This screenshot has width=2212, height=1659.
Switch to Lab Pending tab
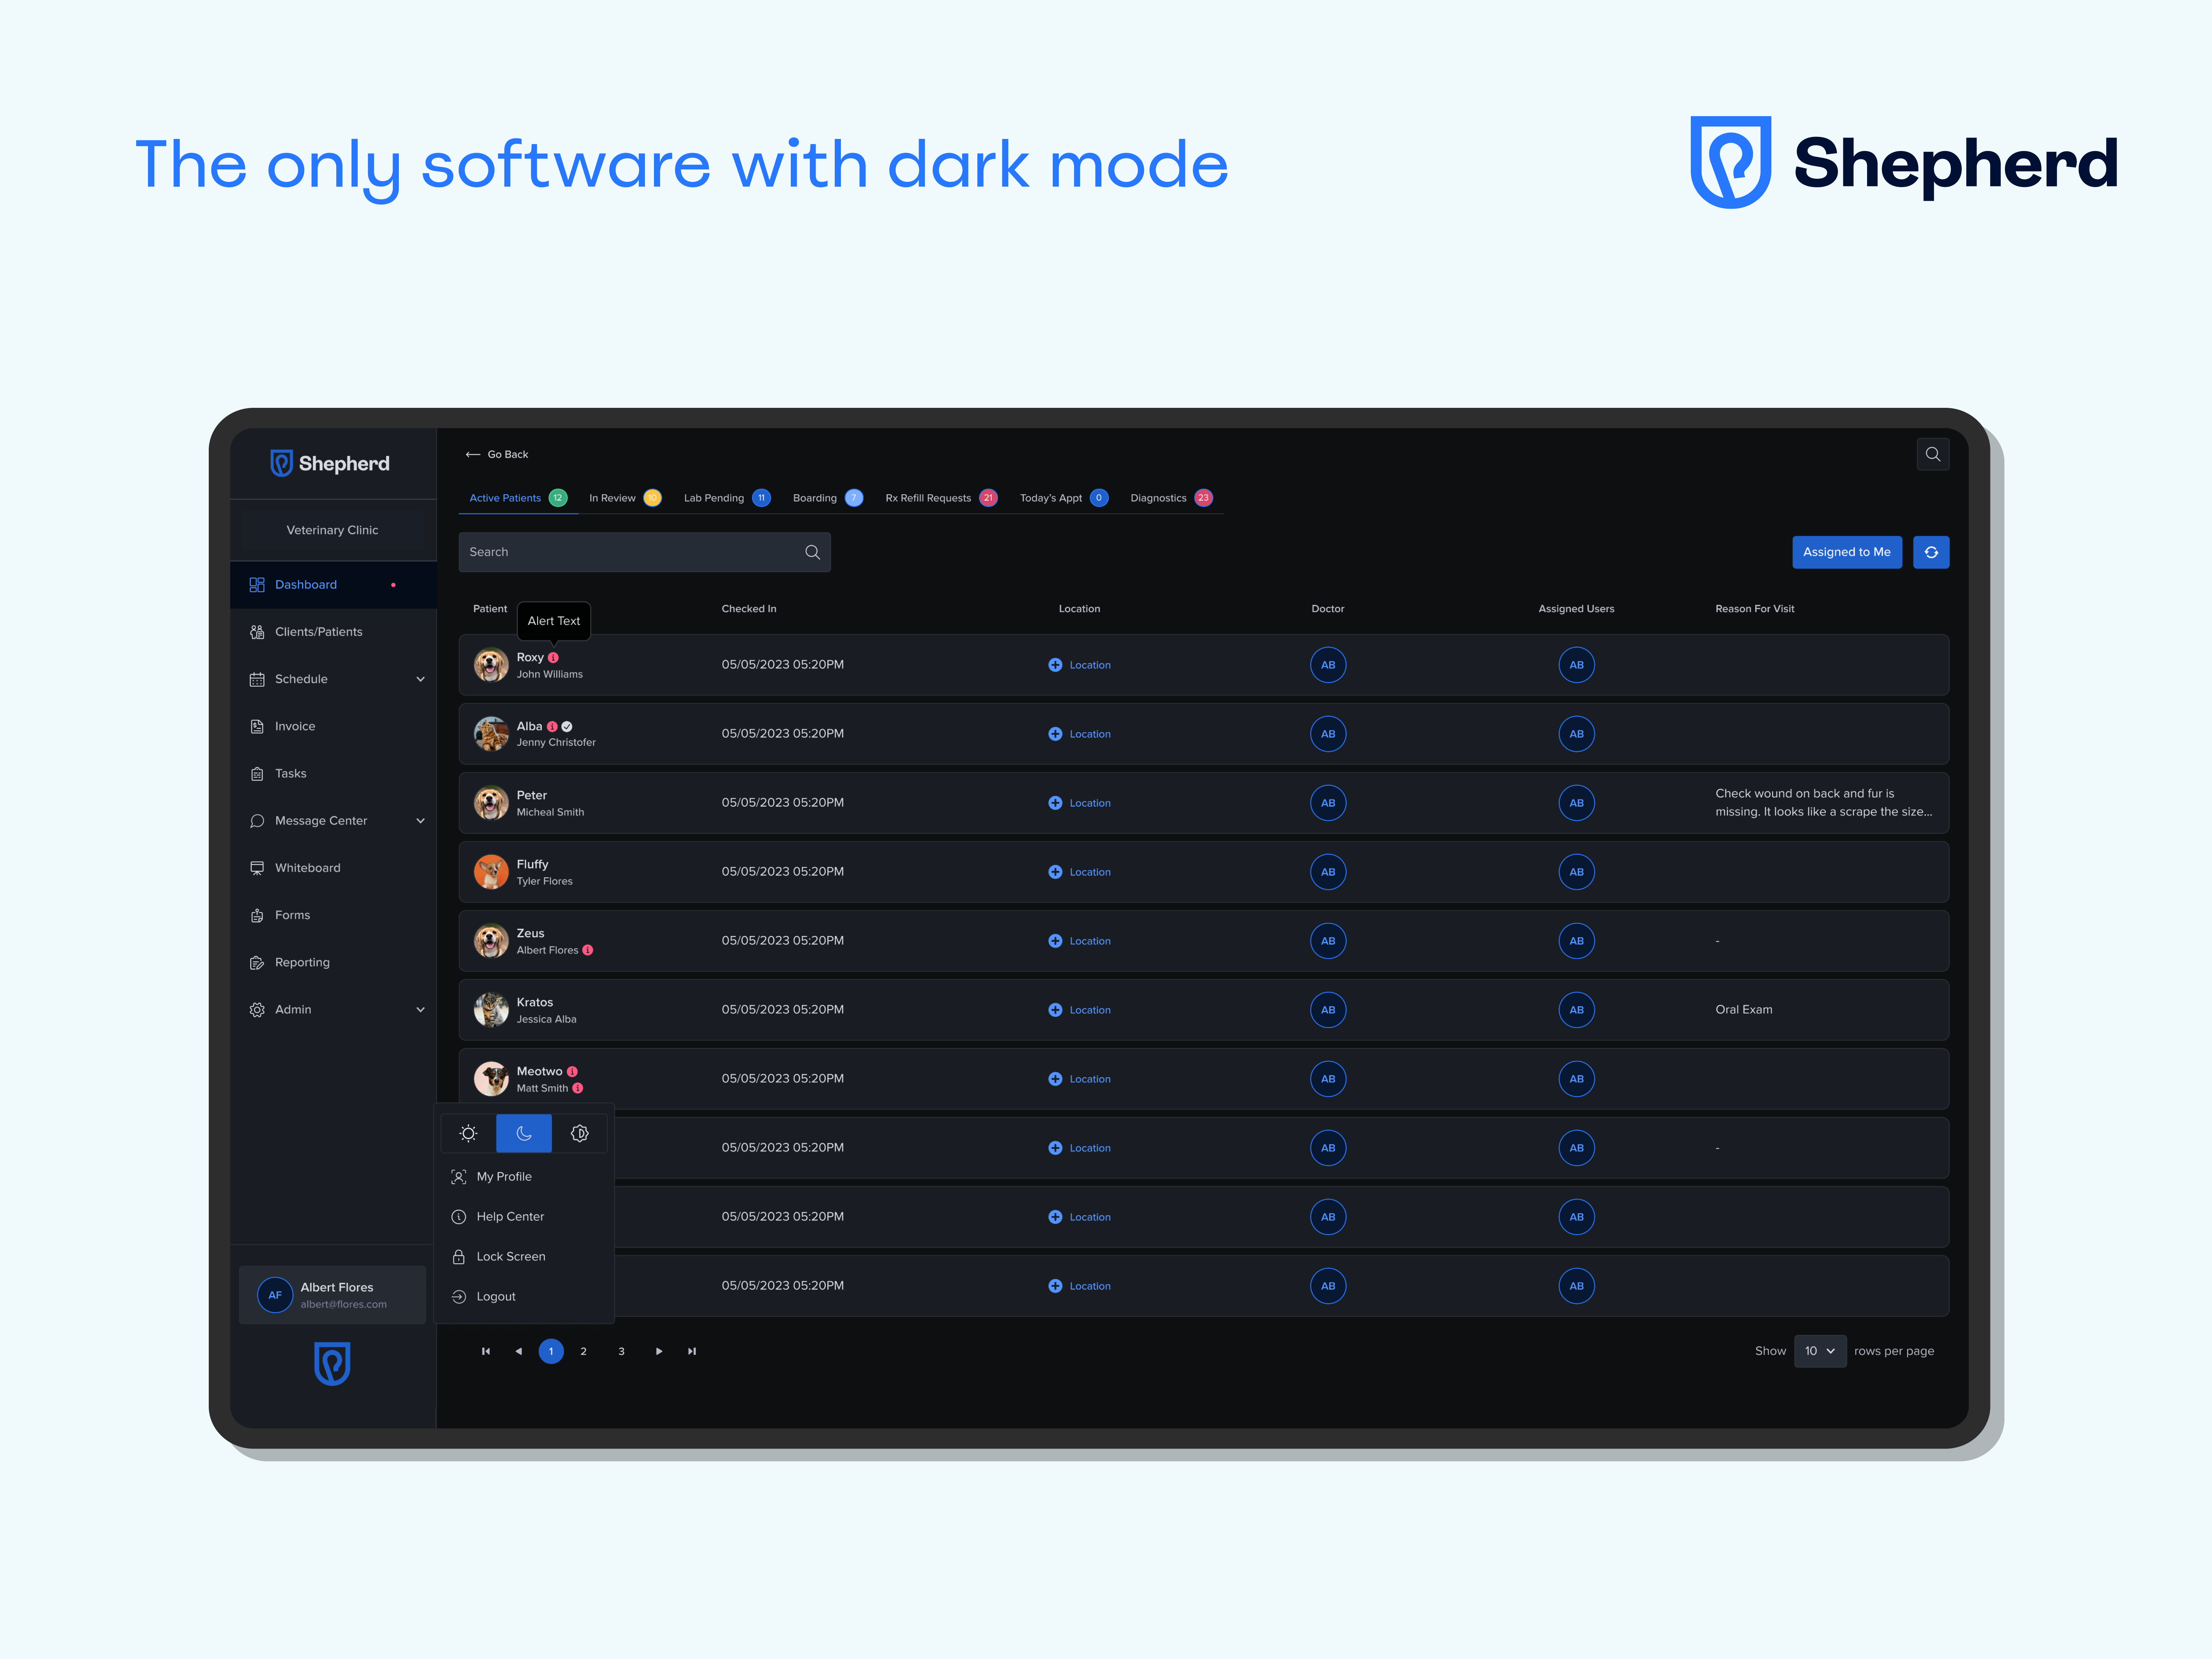coord(714,498)
